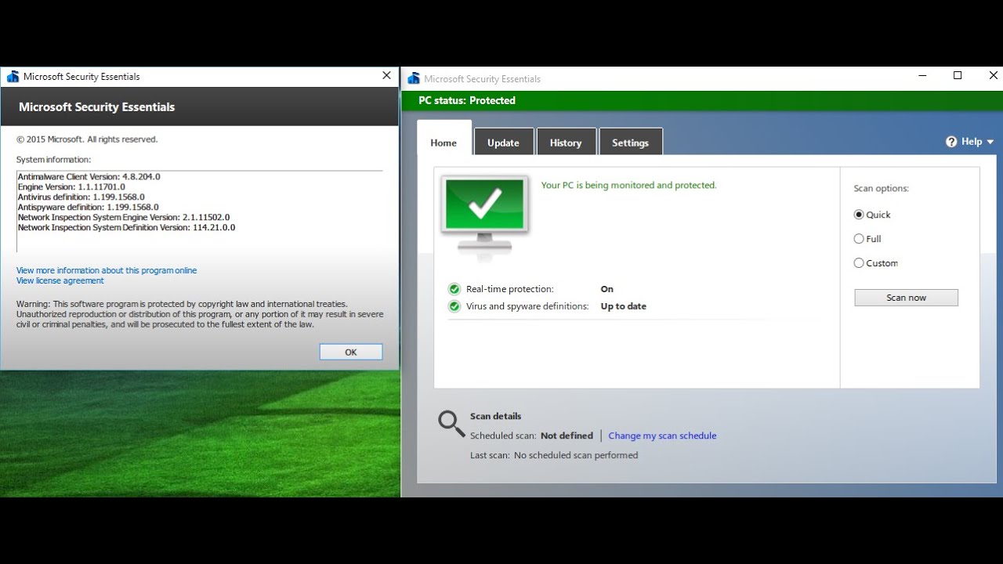
Task: Select the Quick scan option
Action: tap(859, 215)
